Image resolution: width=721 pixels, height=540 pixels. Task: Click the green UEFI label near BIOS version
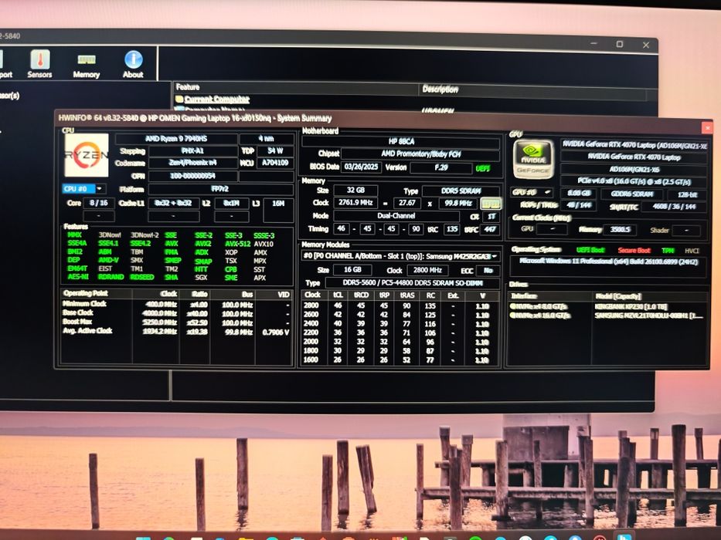click(483, 168)
